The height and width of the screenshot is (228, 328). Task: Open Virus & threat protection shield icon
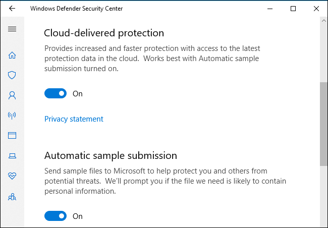coord(12,75)
